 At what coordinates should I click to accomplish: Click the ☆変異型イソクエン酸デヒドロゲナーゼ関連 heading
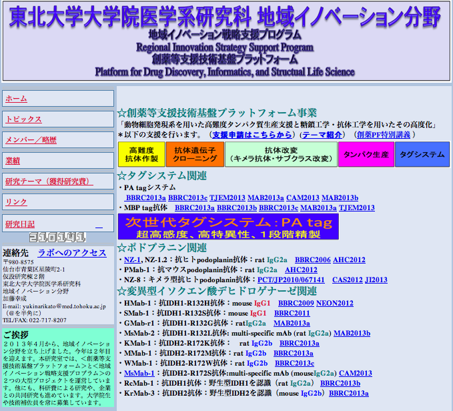coord(217,291)
